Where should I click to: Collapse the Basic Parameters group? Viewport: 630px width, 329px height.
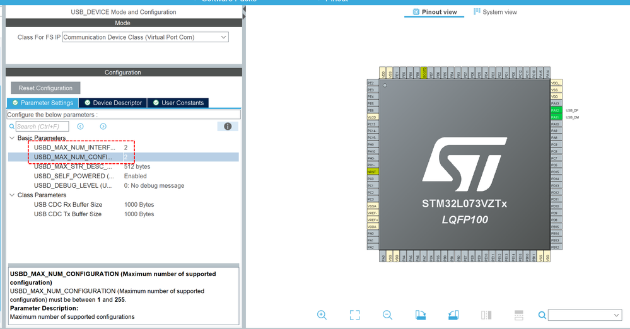11,138
